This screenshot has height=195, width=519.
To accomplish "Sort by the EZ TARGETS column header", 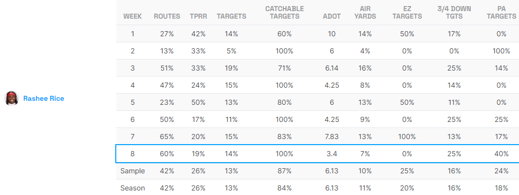I will pos(407,12).
